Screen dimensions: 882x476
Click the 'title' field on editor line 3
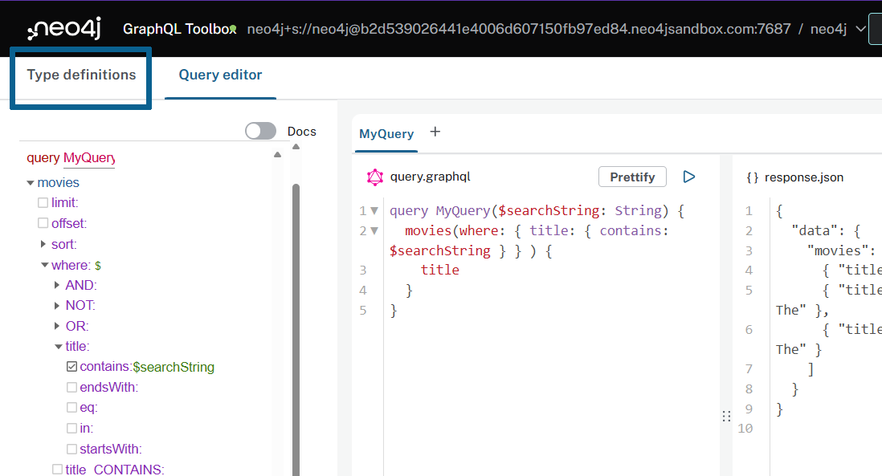pos(440,271)
